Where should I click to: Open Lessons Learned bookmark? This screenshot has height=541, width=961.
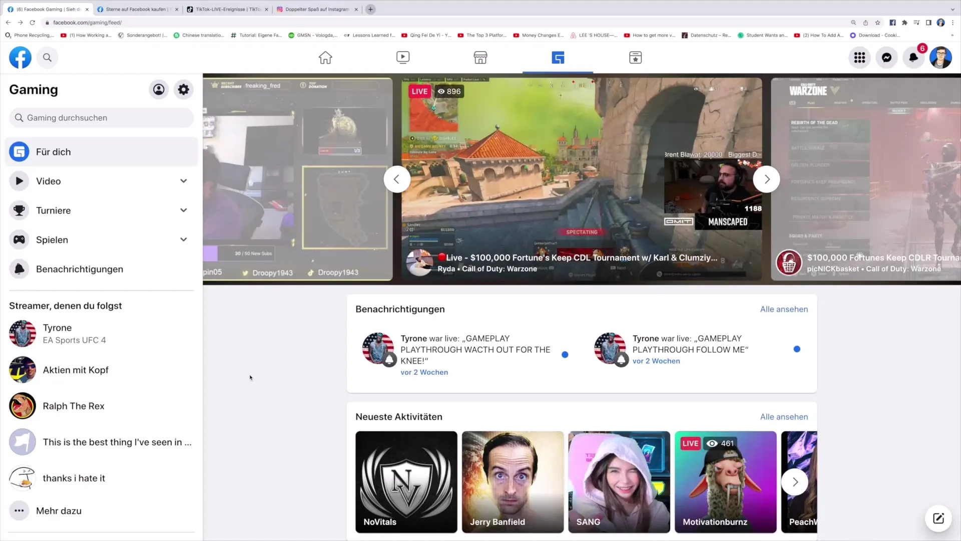[369, 35]
